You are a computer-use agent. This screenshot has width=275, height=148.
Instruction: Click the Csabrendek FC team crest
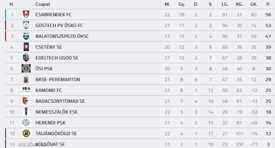[x=26, y=15]
